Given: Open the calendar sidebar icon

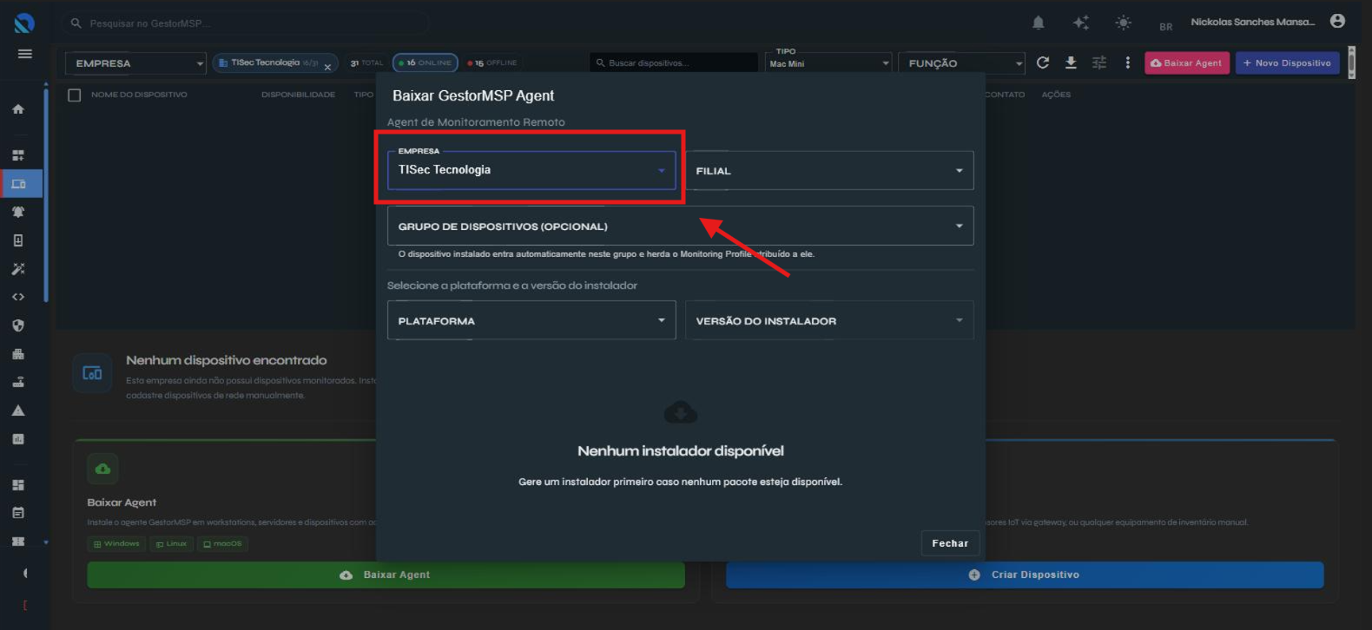Looking at the screenshot, I should coord(18,513).
